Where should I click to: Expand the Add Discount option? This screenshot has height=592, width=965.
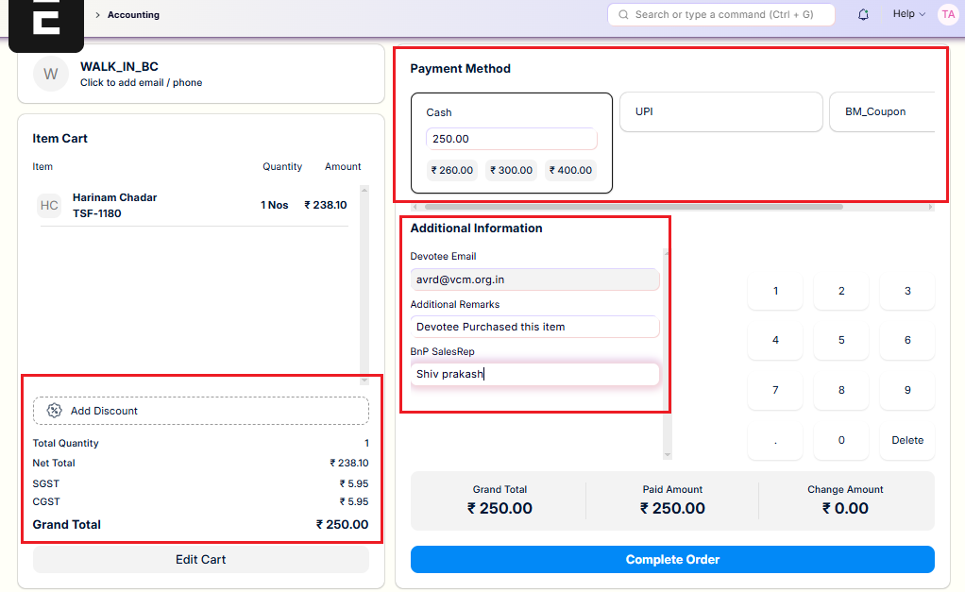pos(201,411)
